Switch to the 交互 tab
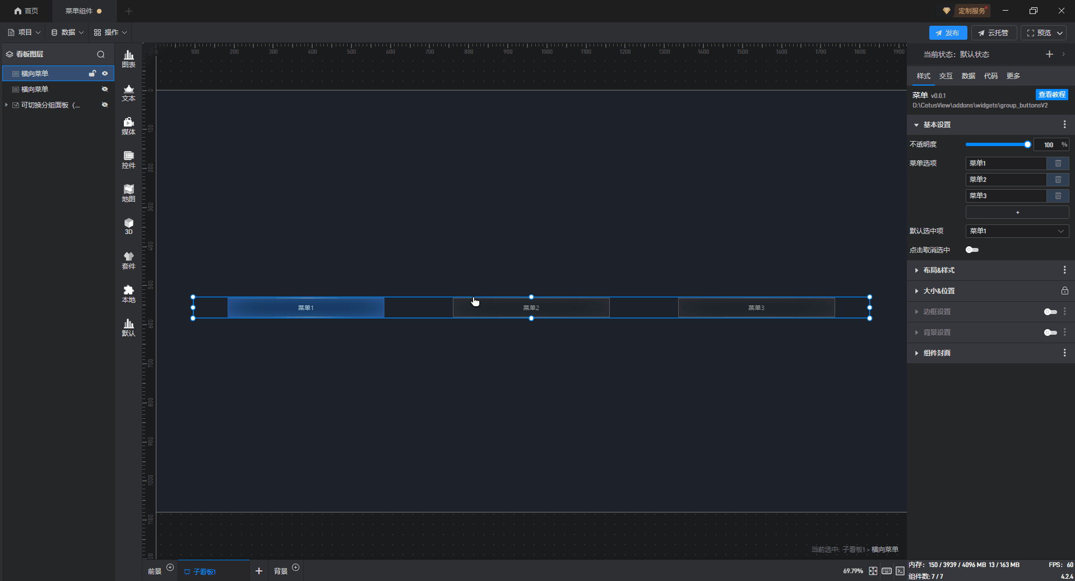 pos(946,76)
